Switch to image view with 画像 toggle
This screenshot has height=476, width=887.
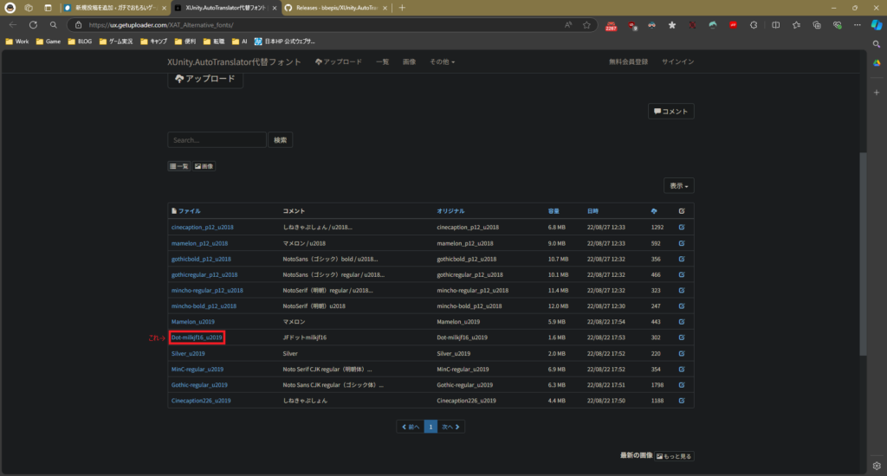pos(204,166)
